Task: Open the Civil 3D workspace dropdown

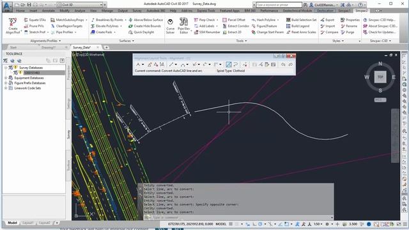Action: (x=101, y=4)
